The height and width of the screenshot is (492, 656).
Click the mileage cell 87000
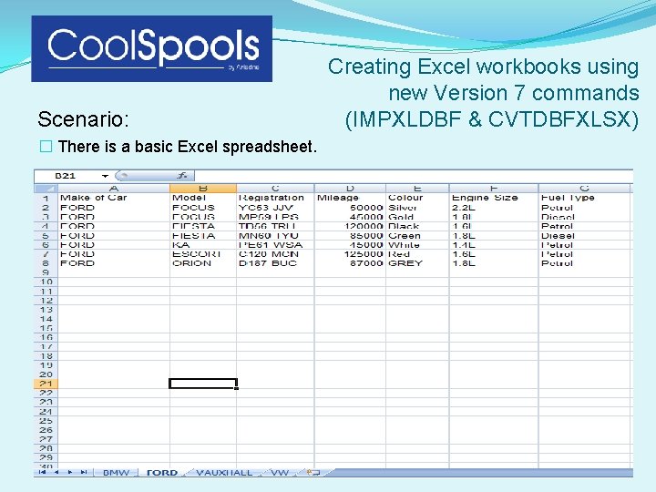[350, 263]
